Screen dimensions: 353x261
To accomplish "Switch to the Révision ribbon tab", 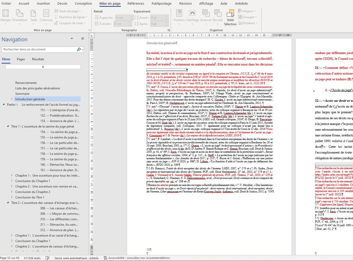I will coord(185,3).
